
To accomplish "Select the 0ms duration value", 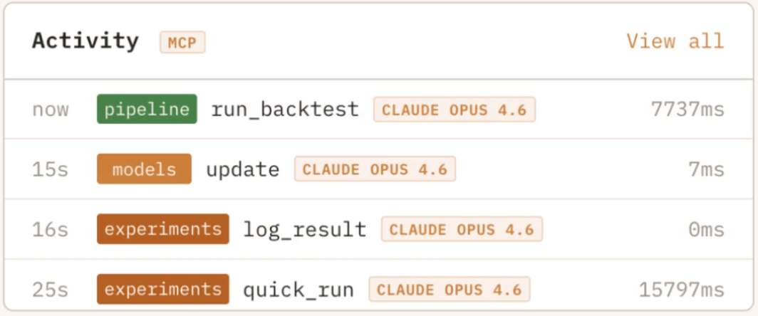I will click(707, 229).
